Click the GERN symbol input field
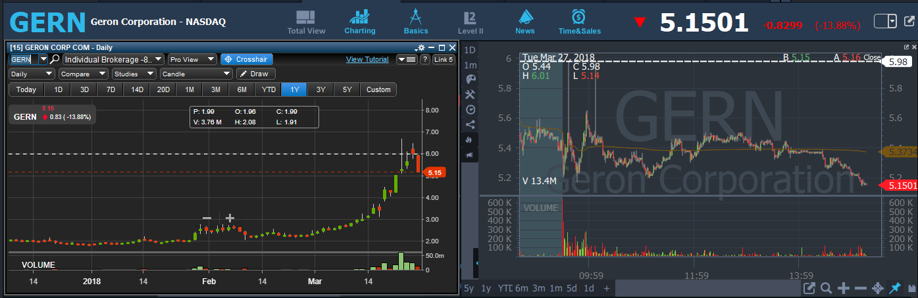Viewport: 918px width, 298px height. [x=24, y=59]
